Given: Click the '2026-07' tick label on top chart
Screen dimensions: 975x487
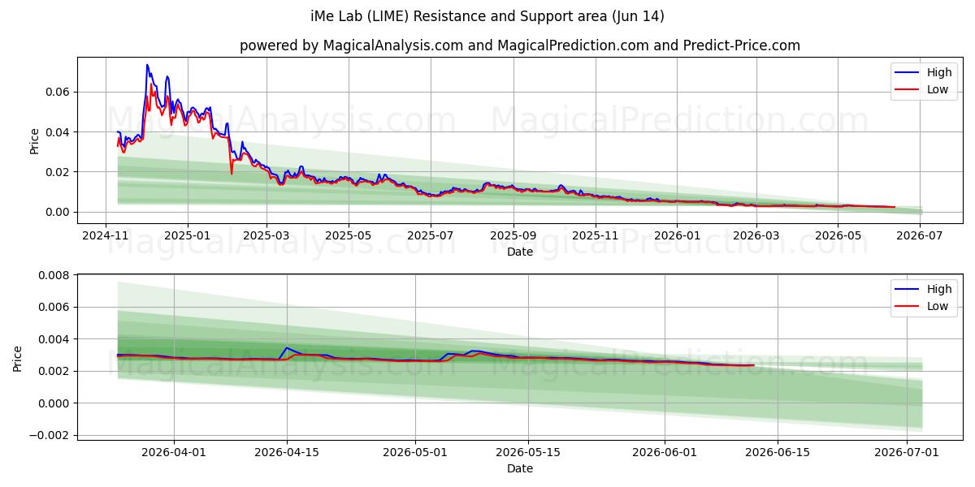Looking at the screenshot, I should pos(921,235).
